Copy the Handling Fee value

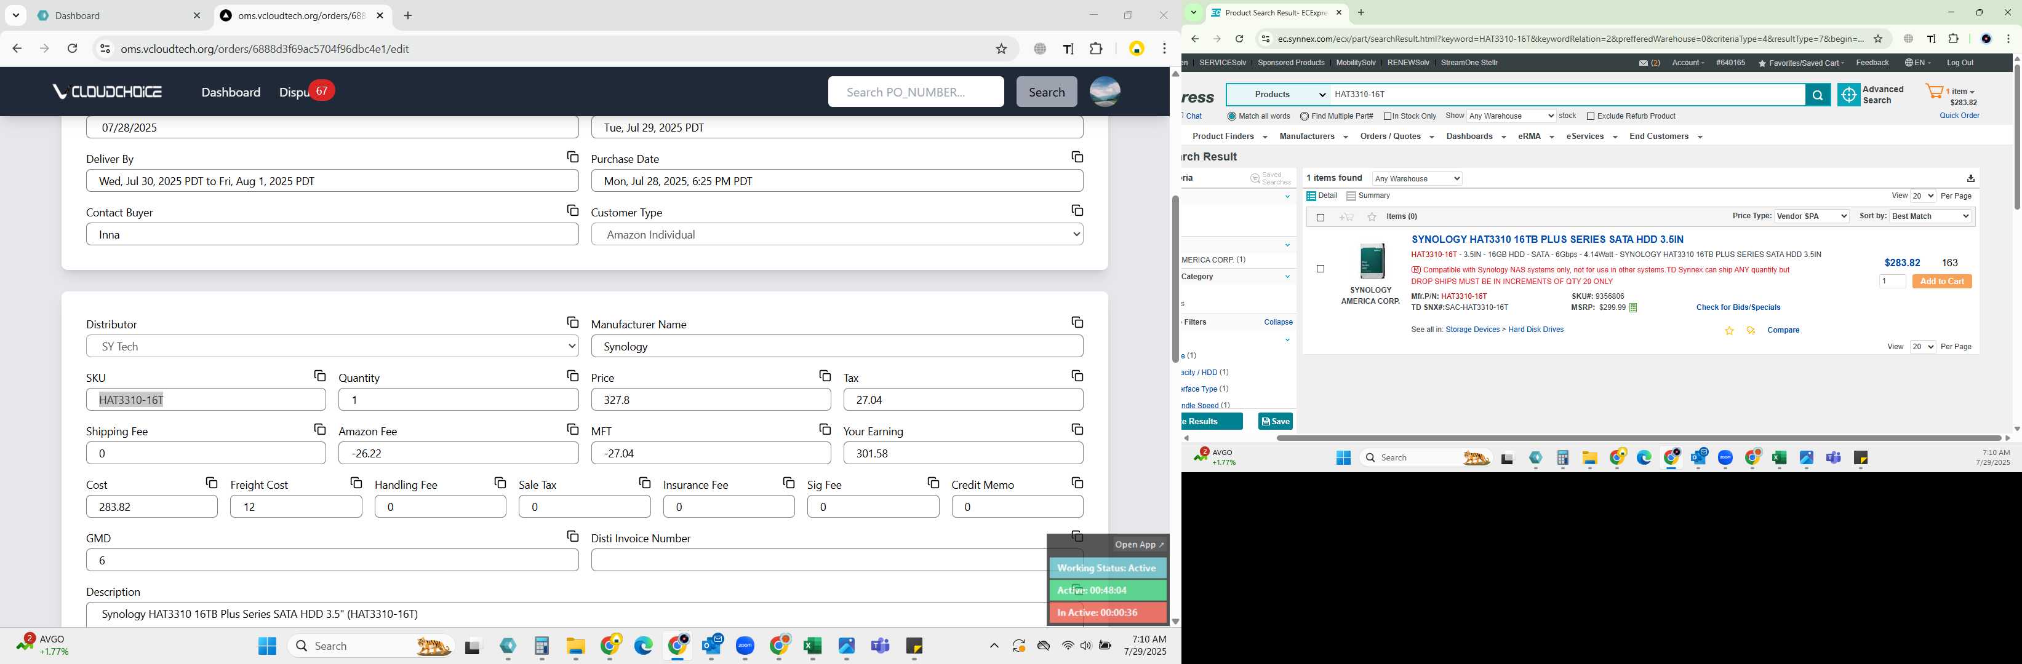(500, 483)
